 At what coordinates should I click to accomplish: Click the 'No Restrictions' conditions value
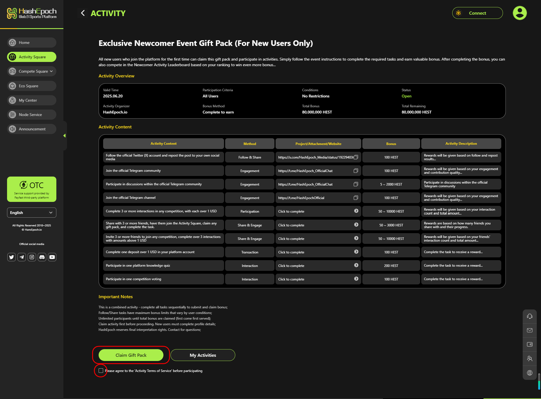pos(316,96)
